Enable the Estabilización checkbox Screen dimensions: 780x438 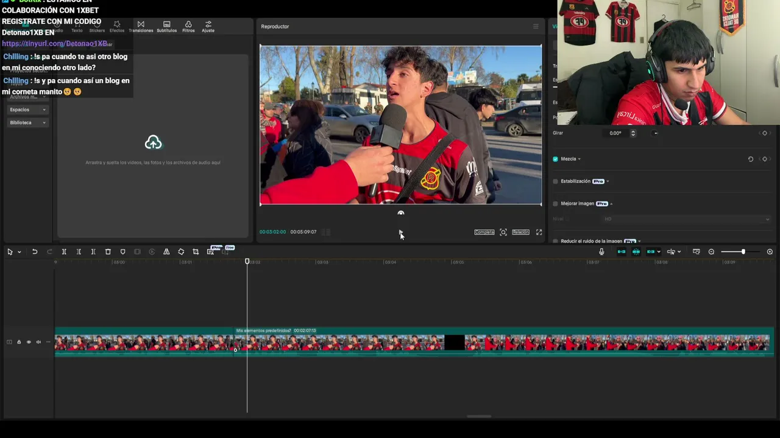coord(555,181)
